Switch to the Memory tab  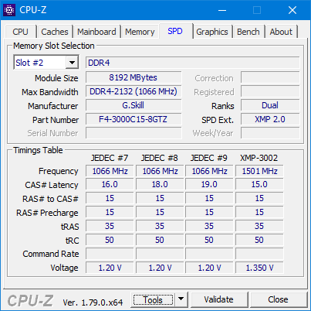(x=140, y=32)
